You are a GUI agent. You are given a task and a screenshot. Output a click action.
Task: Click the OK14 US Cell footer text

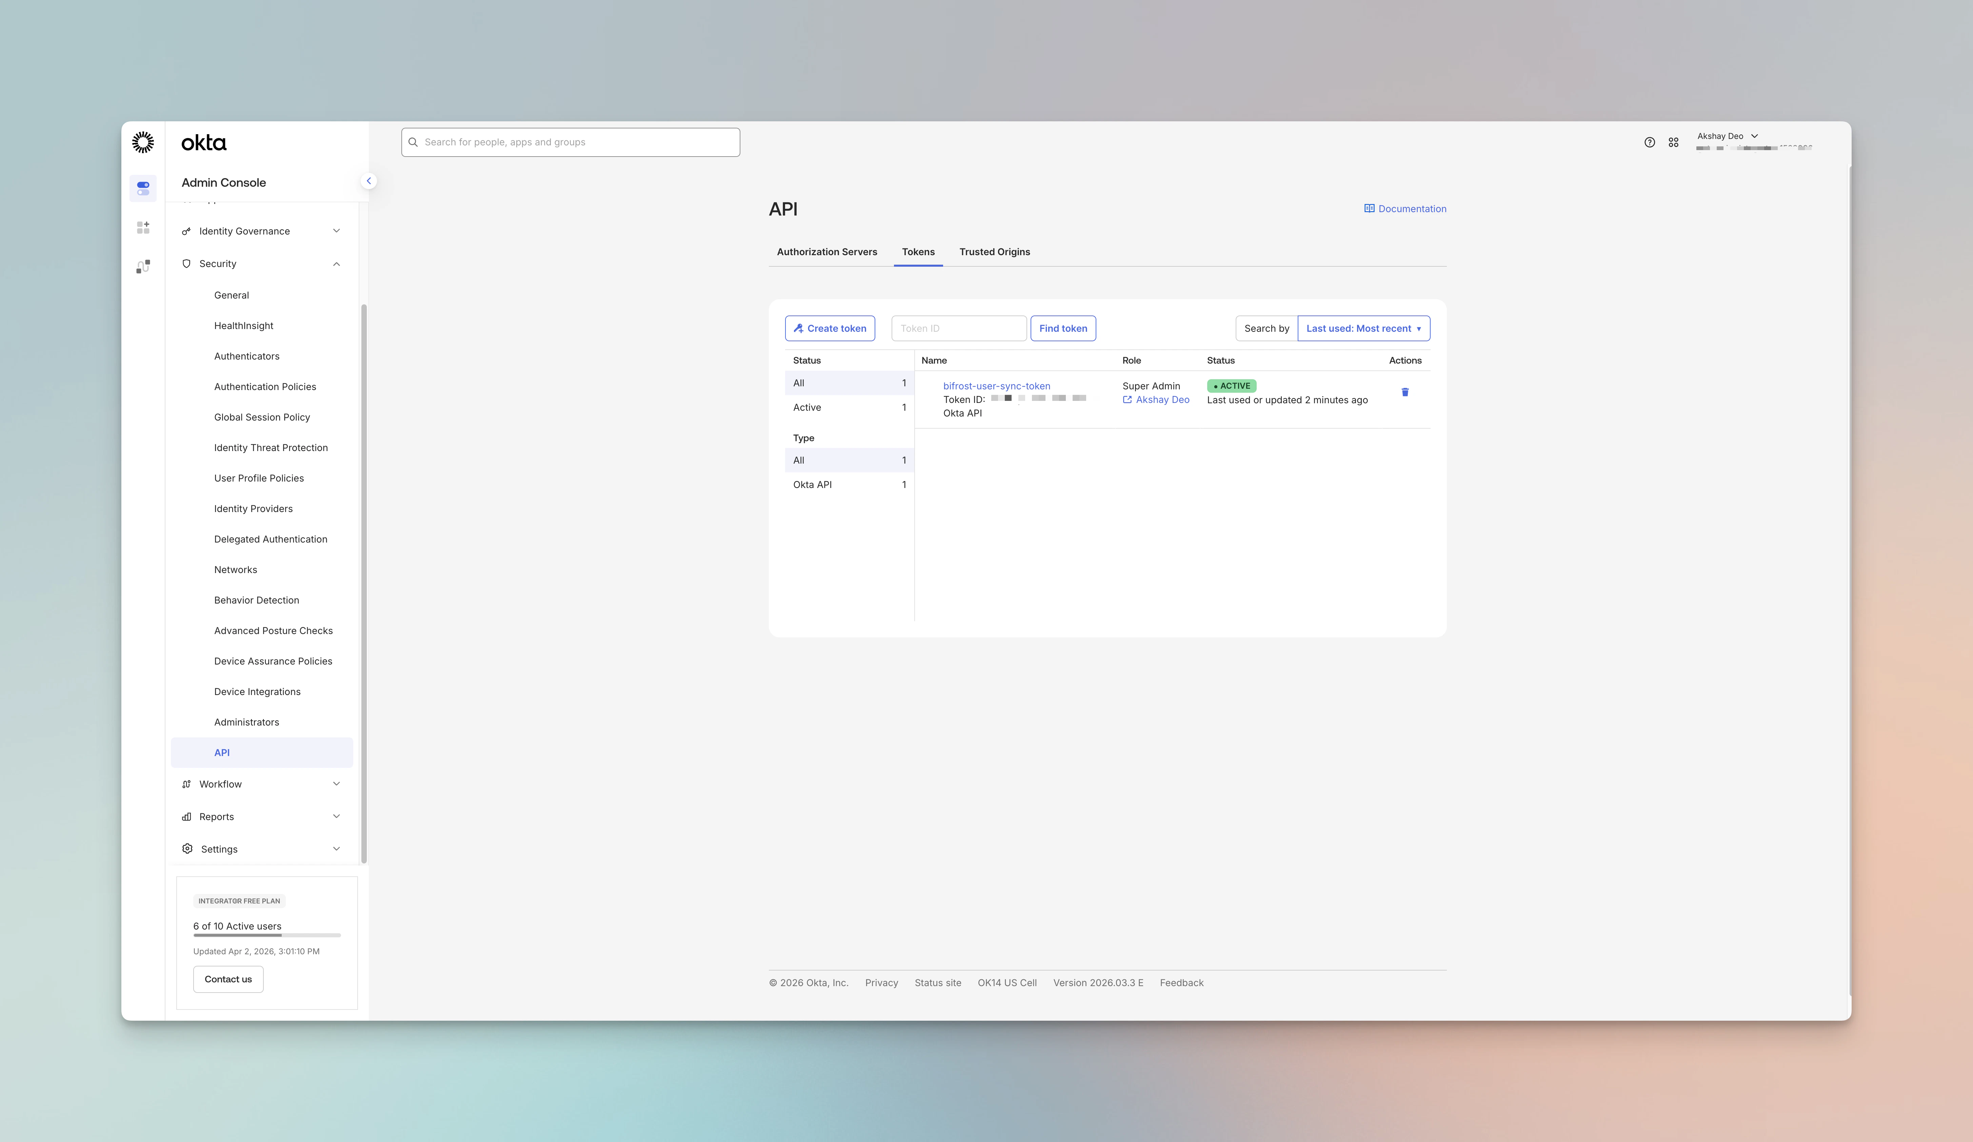(1007, 983)
